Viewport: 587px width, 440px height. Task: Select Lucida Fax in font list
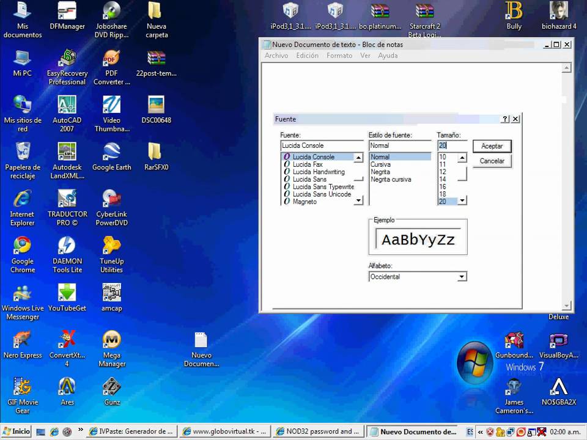(x=308, y=164)
